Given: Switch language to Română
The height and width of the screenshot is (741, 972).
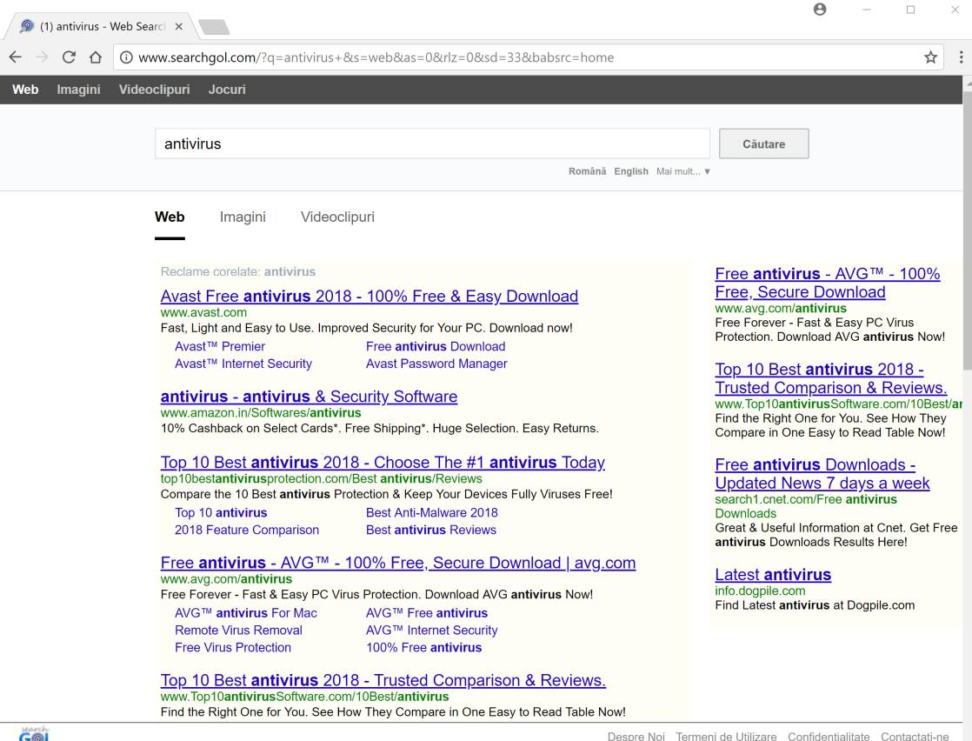Looking at the screenshot, I should [x=587, y=171].
